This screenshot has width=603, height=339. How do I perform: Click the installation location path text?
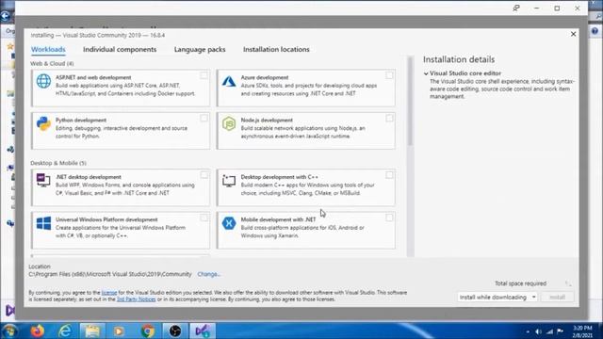click(x=110, y=274)
